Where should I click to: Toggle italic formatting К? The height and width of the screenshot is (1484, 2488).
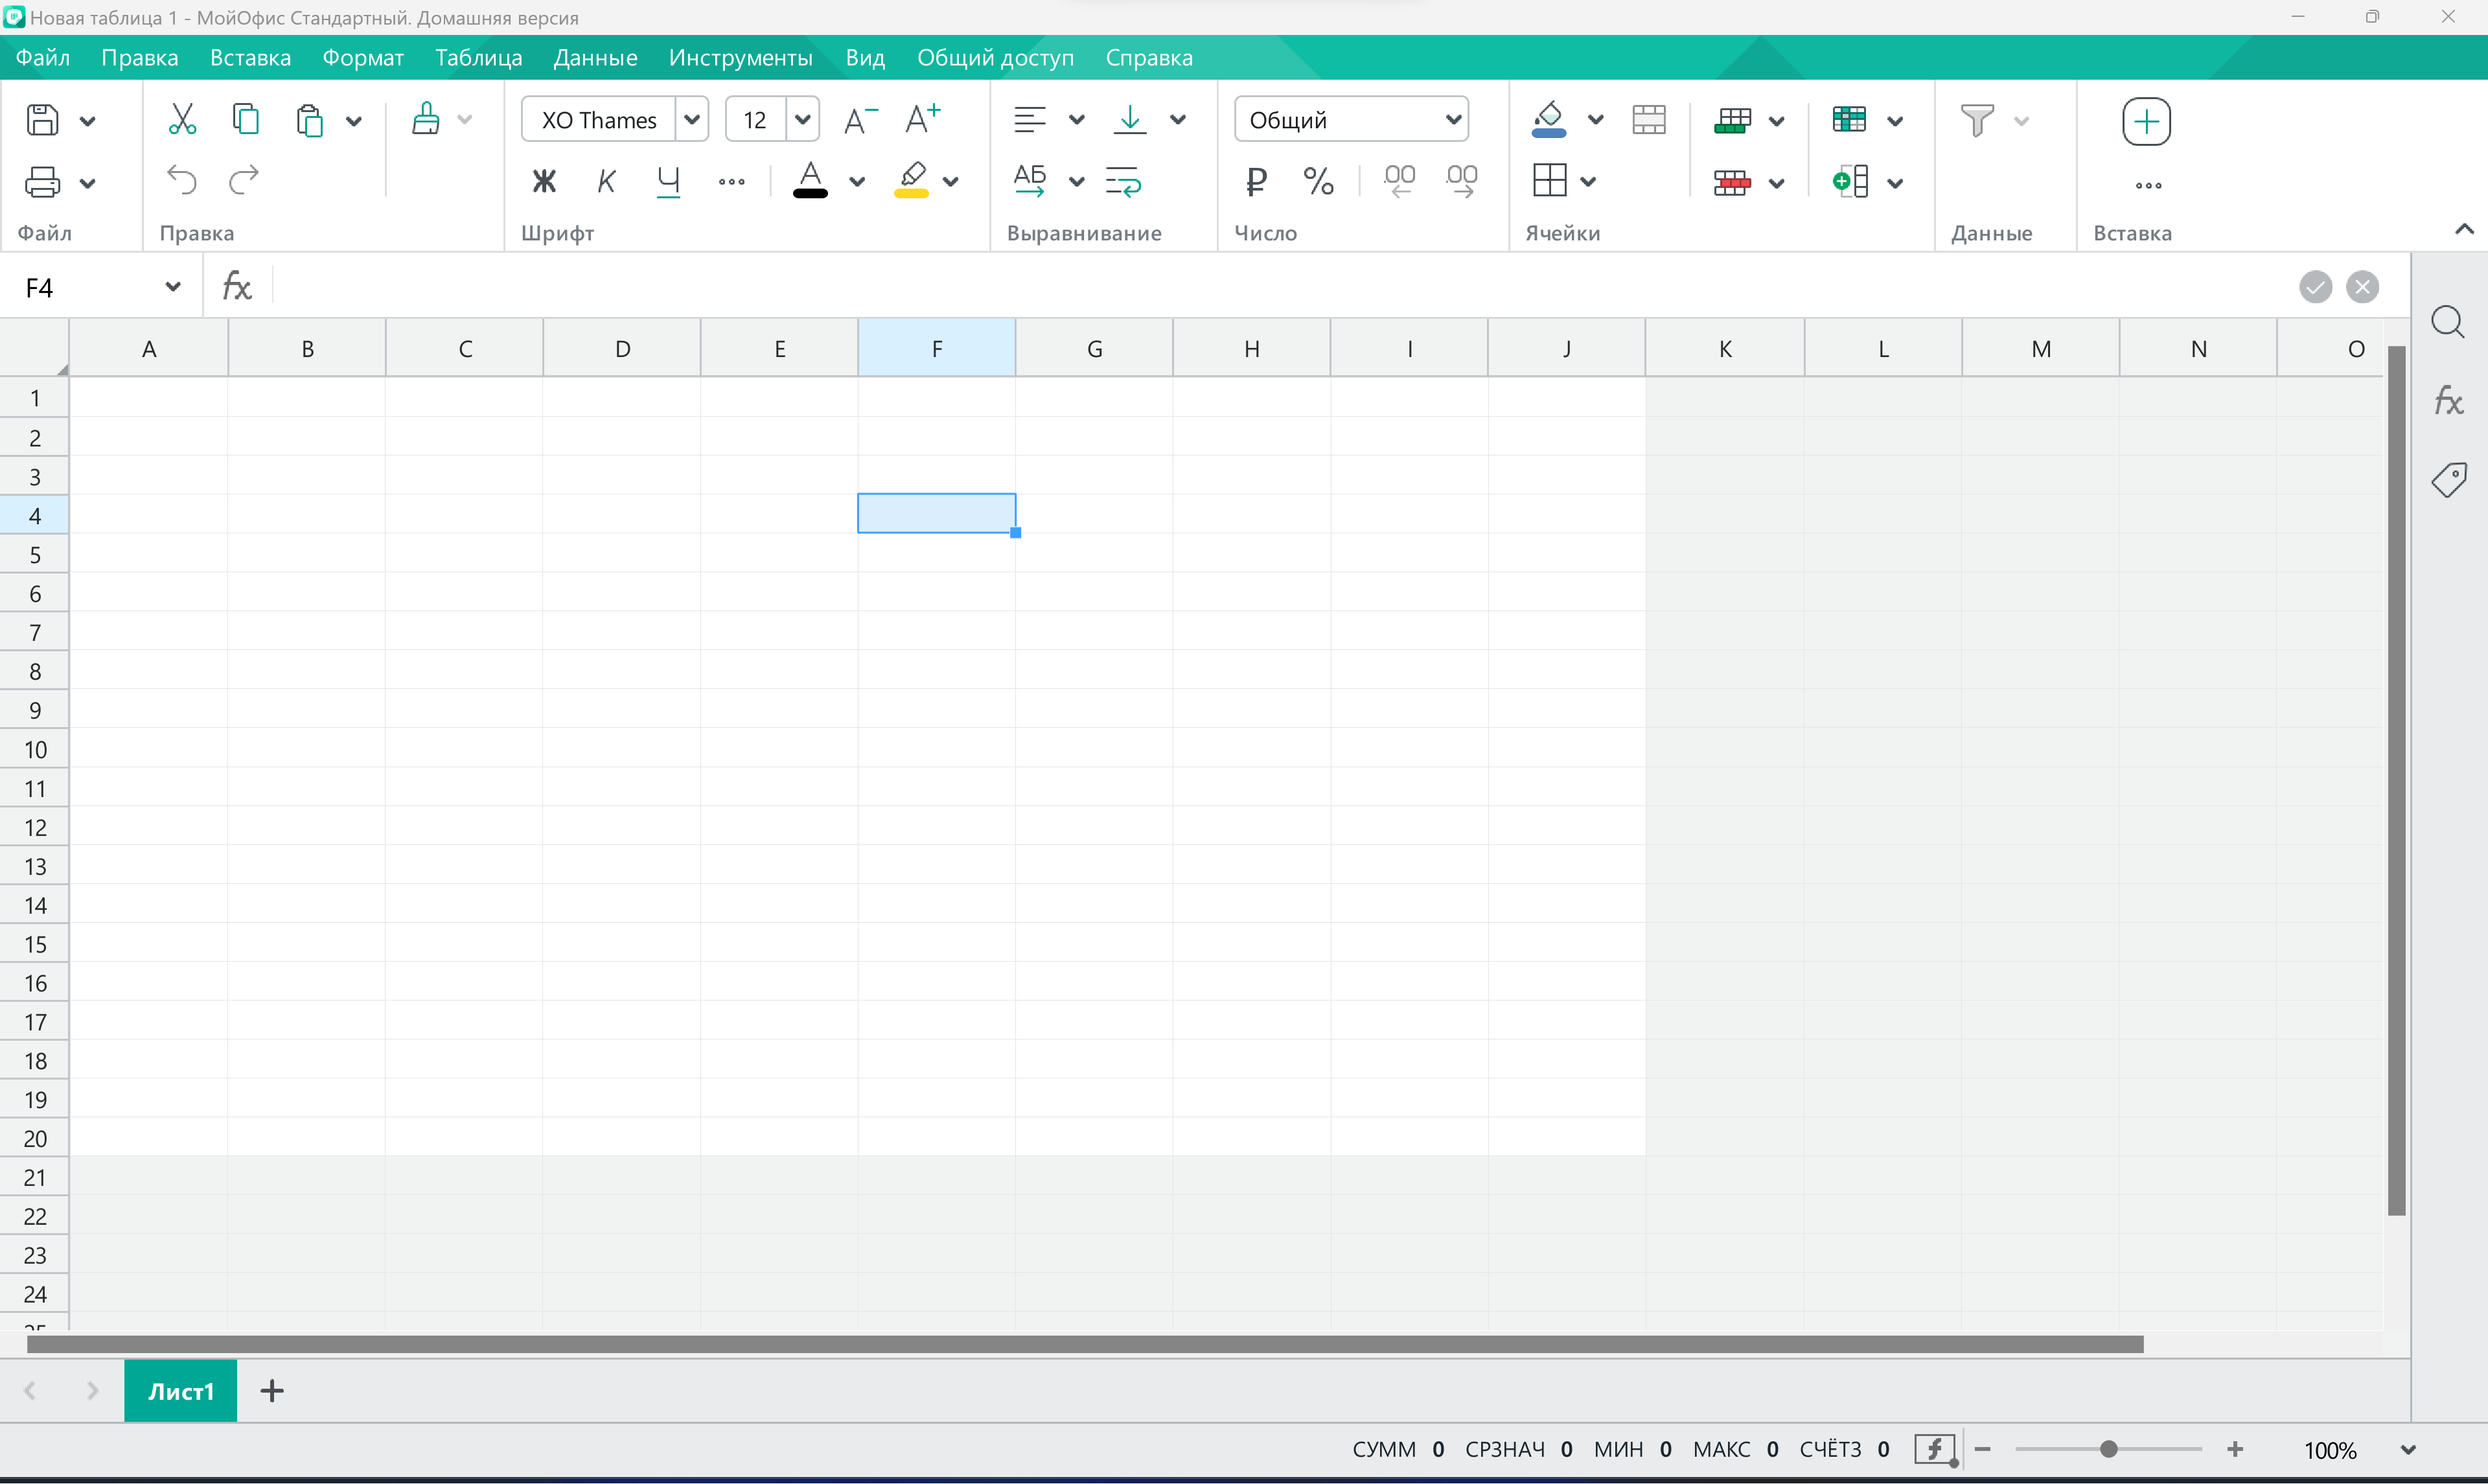[606, 181]
